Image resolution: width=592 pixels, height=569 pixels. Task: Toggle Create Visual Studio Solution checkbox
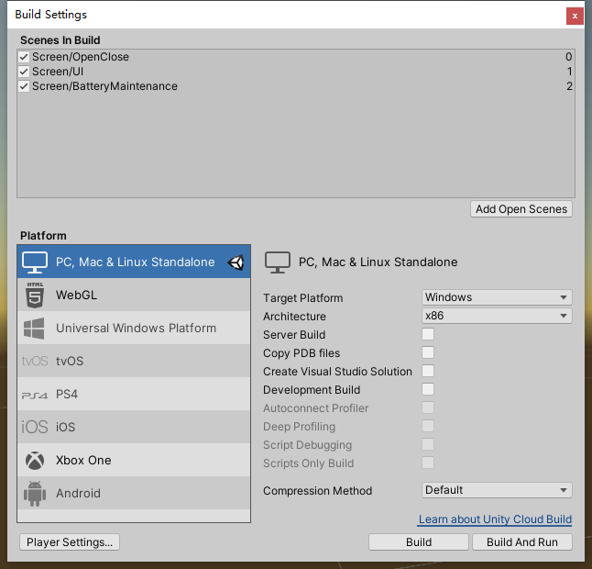(x=428, y=371)
